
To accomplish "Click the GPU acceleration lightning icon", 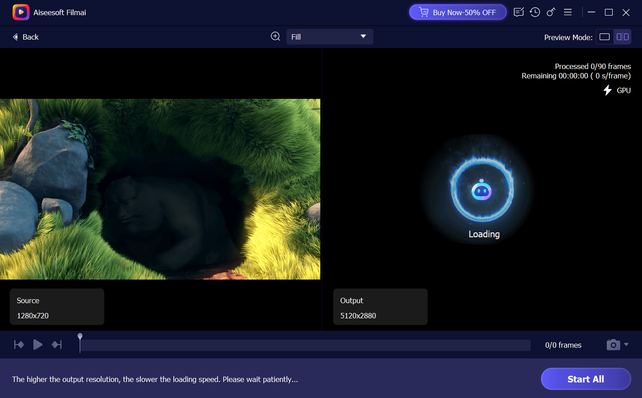I will click(607, 90).
